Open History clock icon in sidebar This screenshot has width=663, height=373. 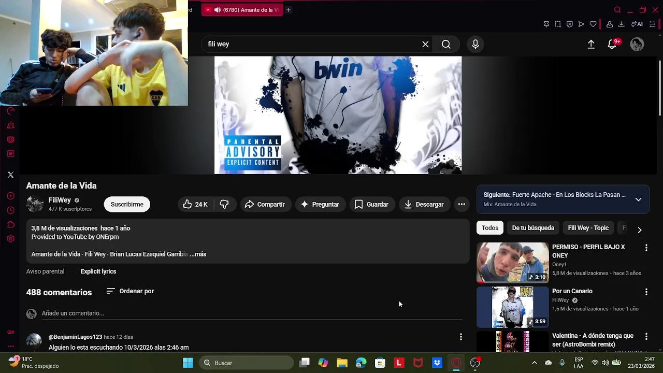[10, 210]
